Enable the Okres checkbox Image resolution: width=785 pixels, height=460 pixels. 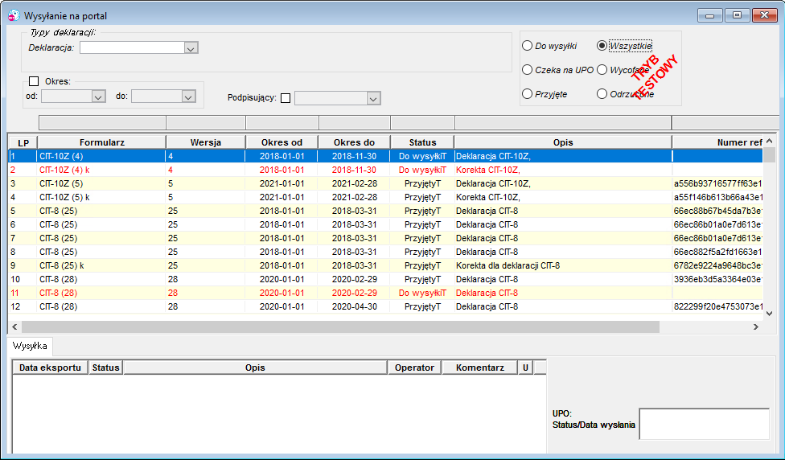(34, 81)
